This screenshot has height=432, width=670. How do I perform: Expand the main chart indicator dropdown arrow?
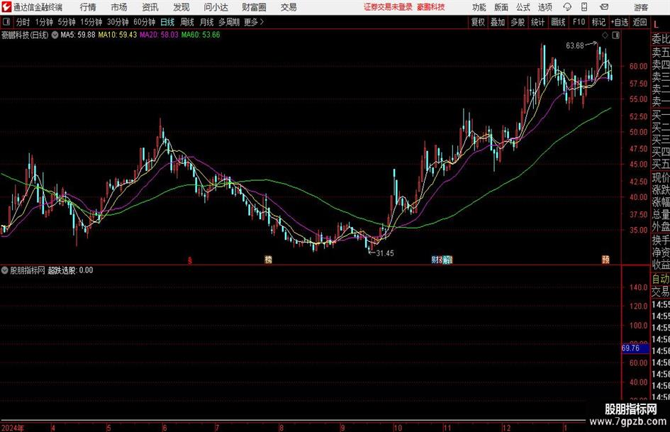(55, 35)
